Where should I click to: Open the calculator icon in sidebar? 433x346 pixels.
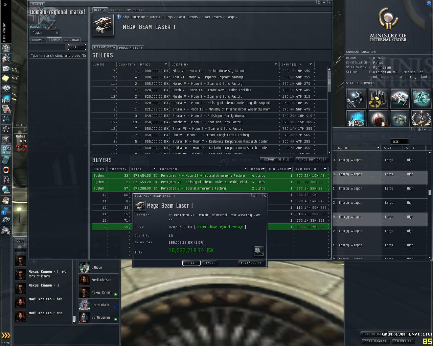pos(6,159)
